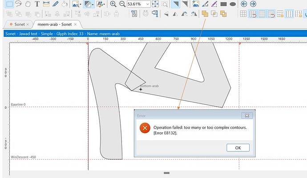Click the zoom out magnifier

pyautogui.click(x=122, y=4)
